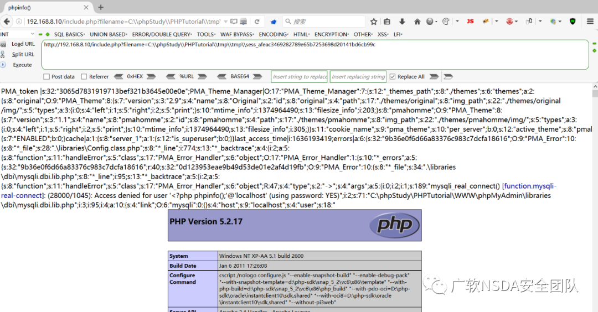This screenshot has height=312, width=598.
Task: Click the blue bird icon beside reload
Action: pyautogui.click(x=273, y=22)
